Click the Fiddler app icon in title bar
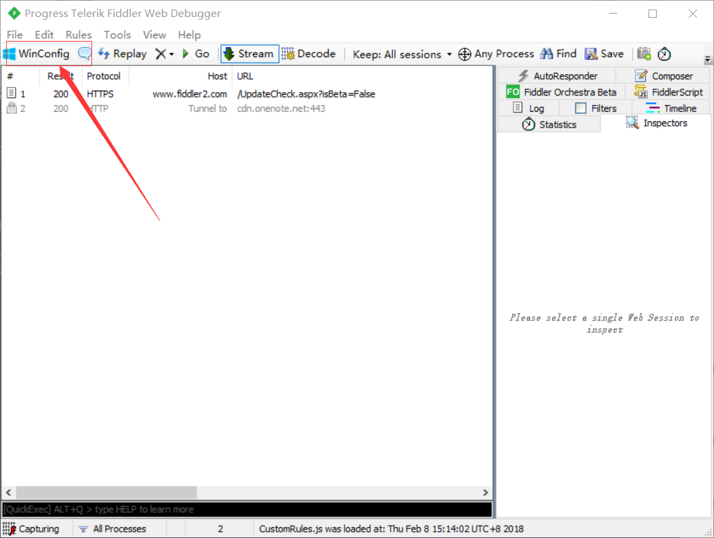This screenshot has height=538, width=714. click(x=14, y=13)
